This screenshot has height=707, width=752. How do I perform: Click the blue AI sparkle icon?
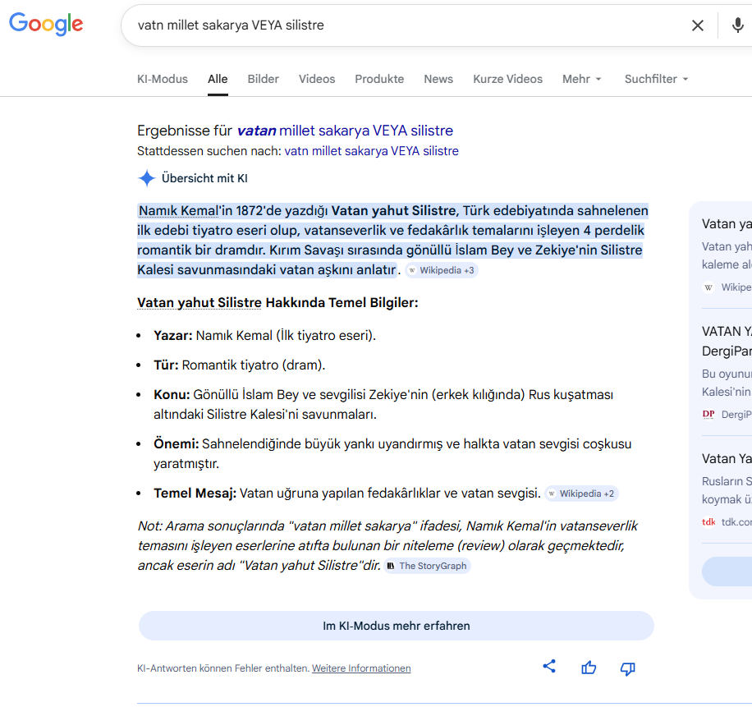147,178
